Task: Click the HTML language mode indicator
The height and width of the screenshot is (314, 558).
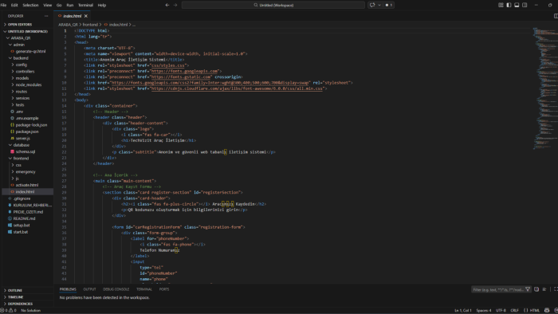Action: pos(535,311)
